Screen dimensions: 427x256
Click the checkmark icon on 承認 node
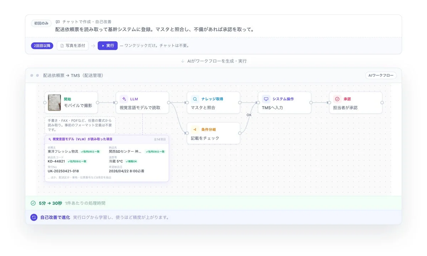pyautogui.click(x=337, y=99)
